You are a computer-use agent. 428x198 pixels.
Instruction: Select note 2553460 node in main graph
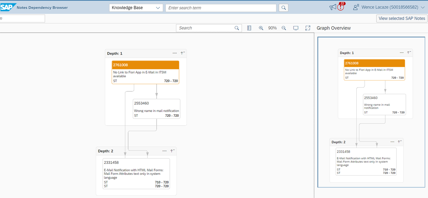157,109
